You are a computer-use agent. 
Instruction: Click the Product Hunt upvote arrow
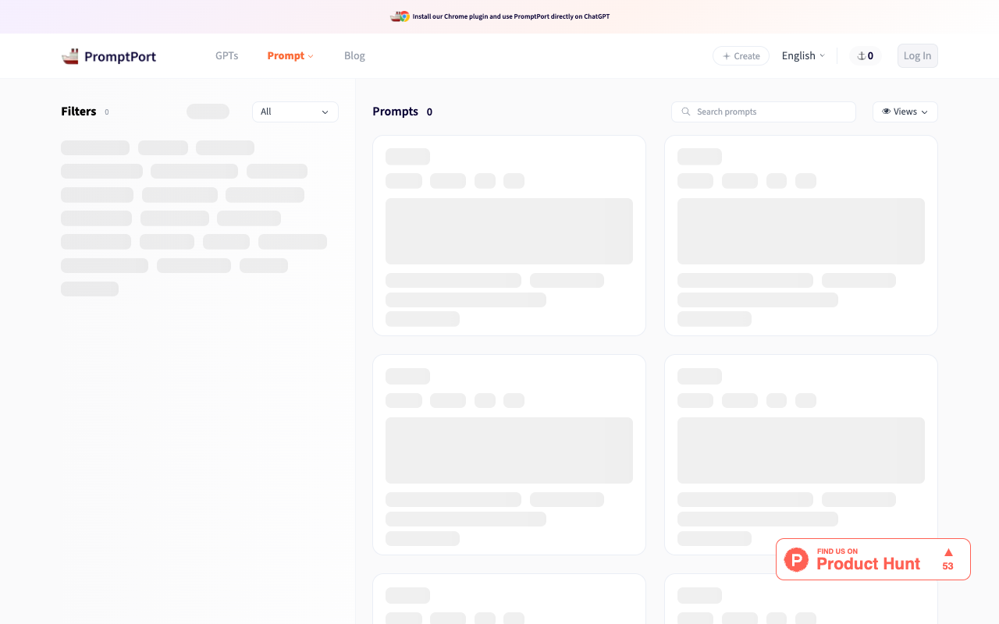click(948, 552)
